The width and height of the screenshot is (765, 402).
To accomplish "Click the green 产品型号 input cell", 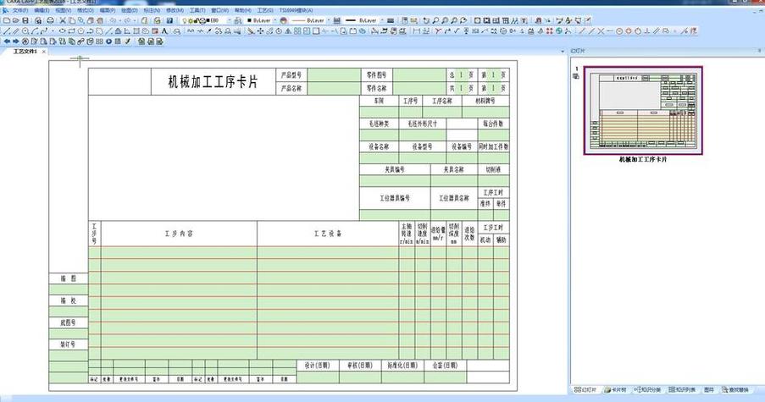I will pyautogui.click(x=334, y=75).
